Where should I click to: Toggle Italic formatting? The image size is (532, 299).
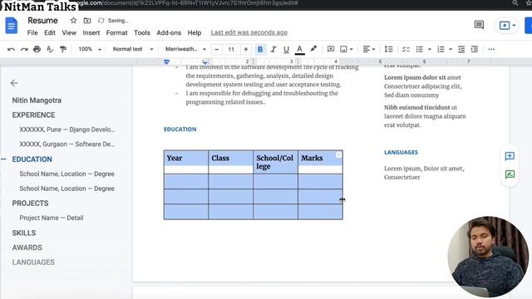tap(273, 50)
